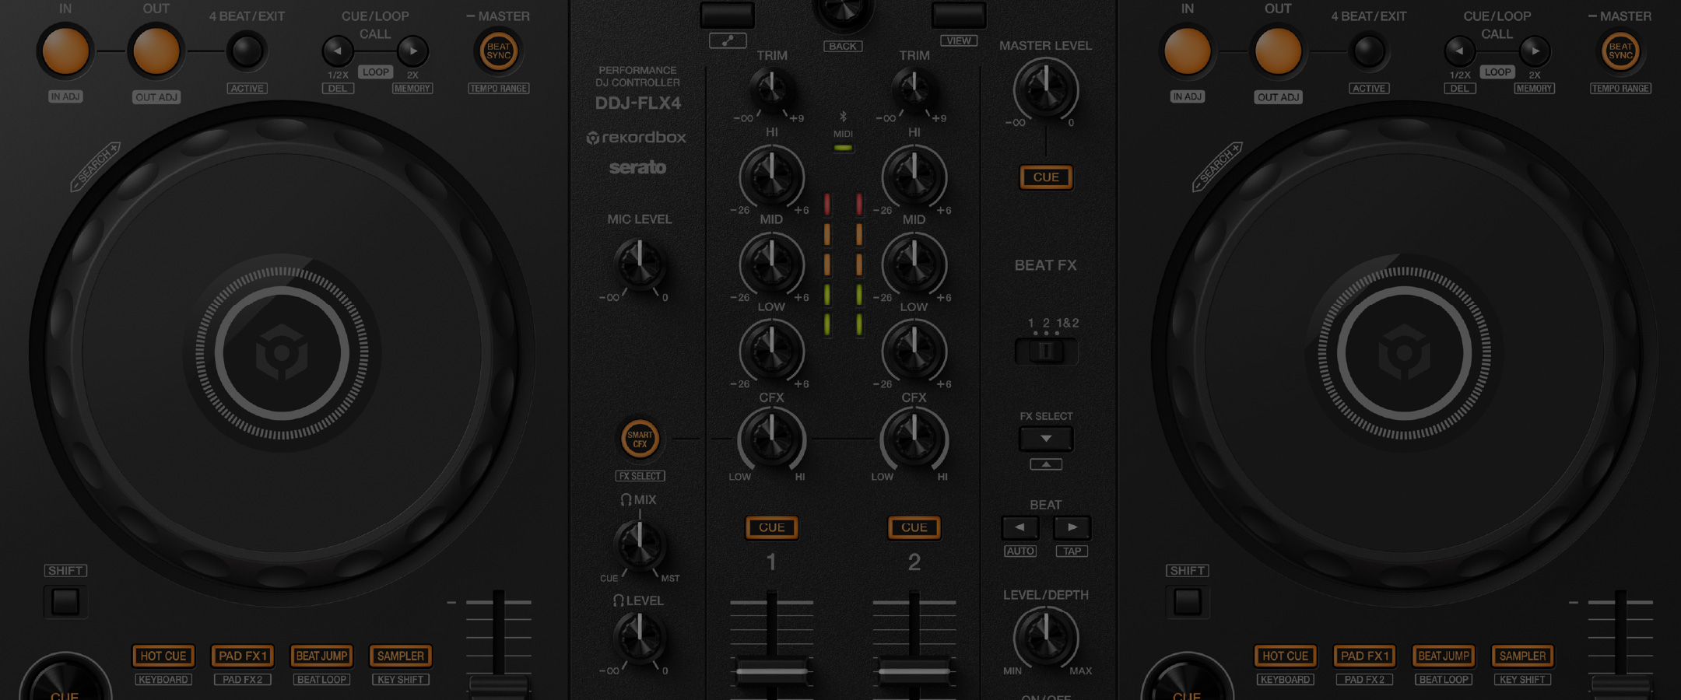The height and width of the screenshot is (700, 1681).
Task: Click the headphones LEVEL knob
Action: pos(640,638)
